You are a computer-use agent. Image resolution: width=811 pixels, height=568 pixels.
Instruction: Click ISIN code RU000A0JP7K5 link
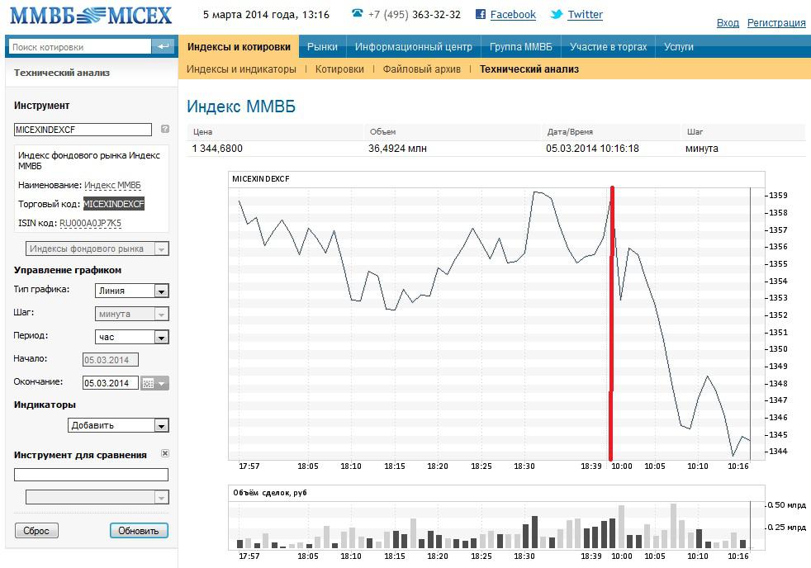pyautogui.click(x=90, y=223)
